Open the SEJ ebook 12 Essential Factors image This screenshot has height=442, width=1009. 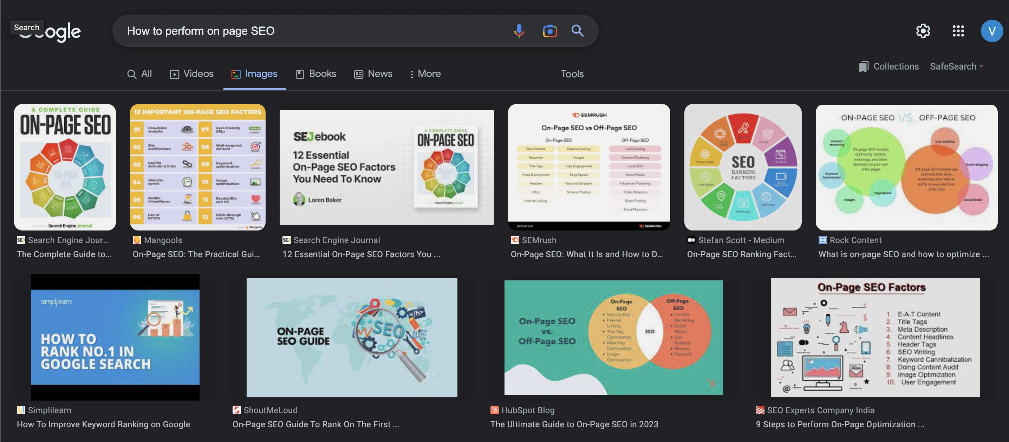[386, 167]
